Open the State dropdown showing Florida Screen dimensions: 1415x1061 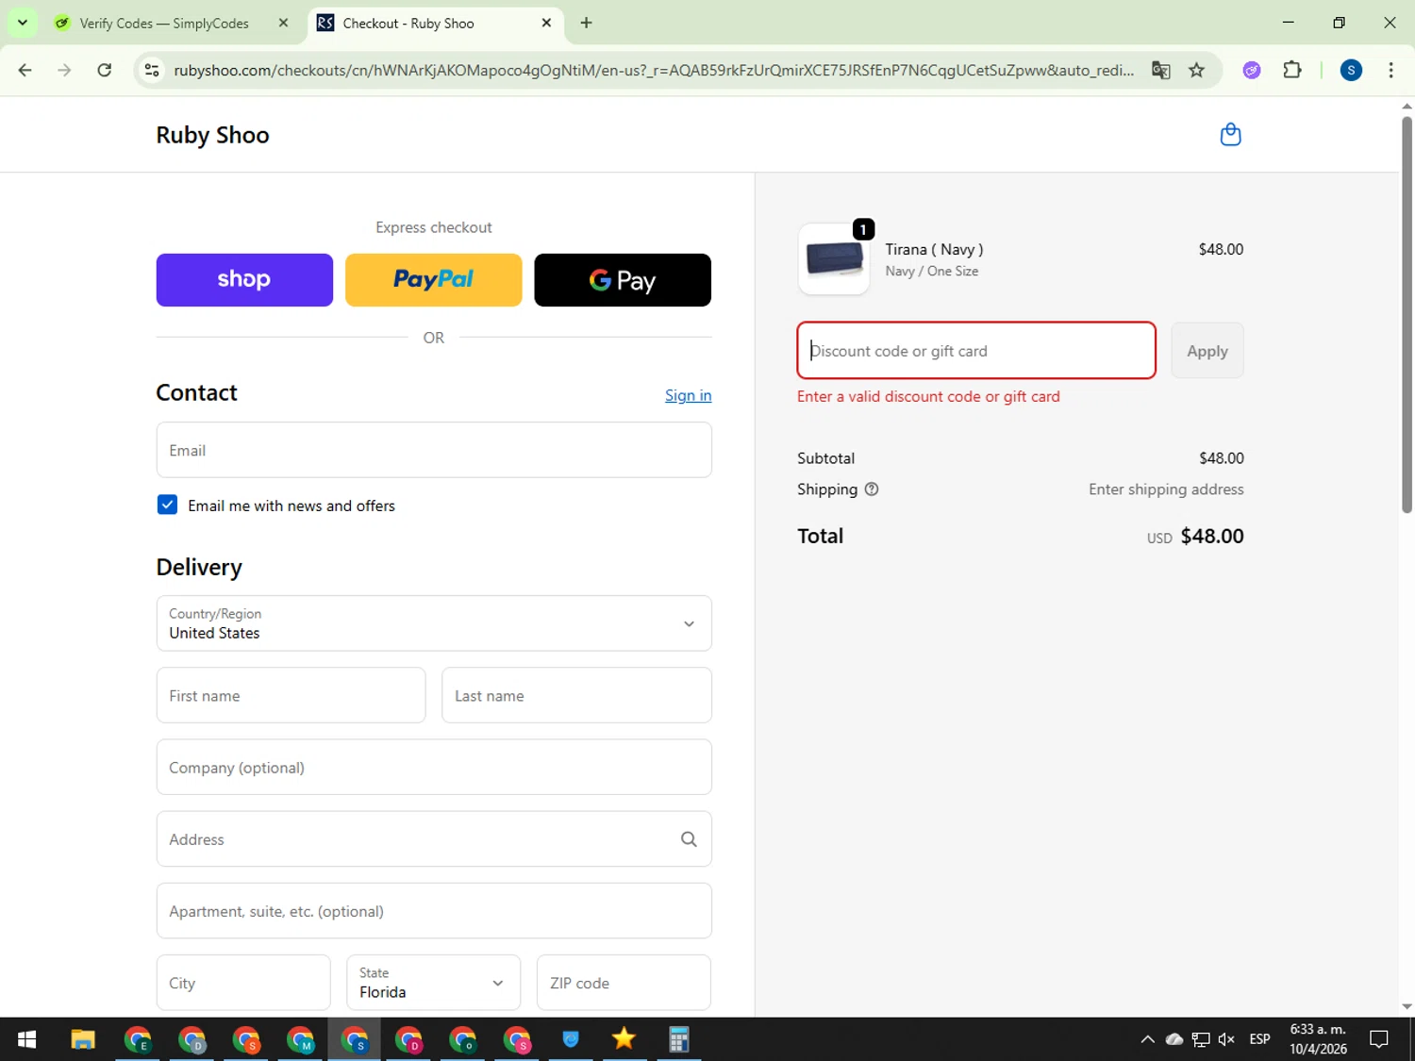point(434,983)
